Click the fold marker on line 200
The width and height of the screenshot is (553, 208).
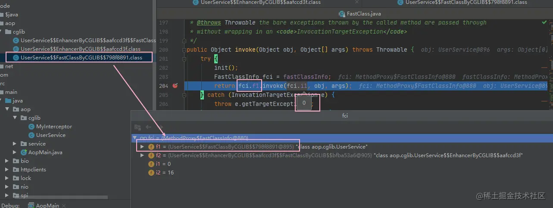[184, 50]
